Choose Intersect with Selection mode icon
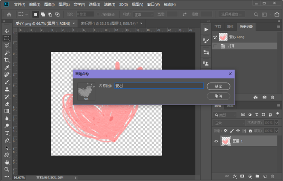Image resolution: width=283 pixels, height=181 pixels. (57, 15)
